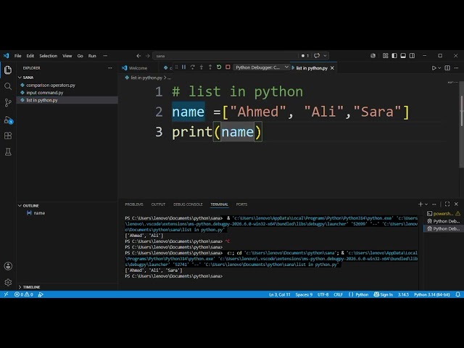Maximize the terminal panel size
The height and width of the screenshot is (348, 464).
(447, 204)
